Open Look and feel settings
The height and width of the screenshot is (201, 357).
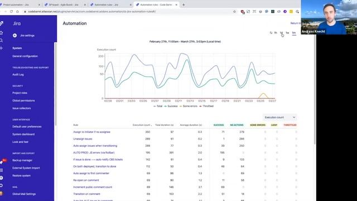click(20, 142)
